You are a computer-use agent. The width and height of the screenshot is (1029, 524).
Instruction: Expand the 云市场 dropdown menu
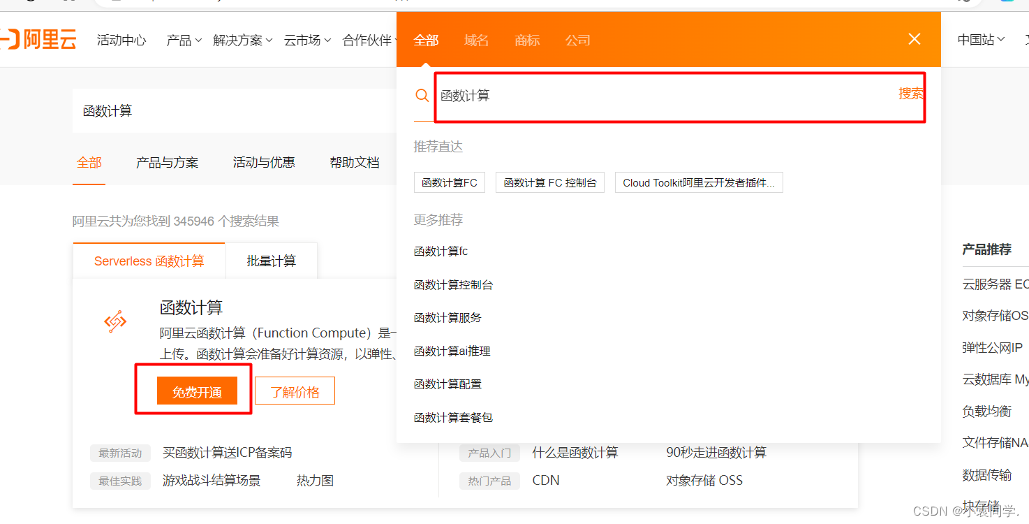tap(307, 40)
